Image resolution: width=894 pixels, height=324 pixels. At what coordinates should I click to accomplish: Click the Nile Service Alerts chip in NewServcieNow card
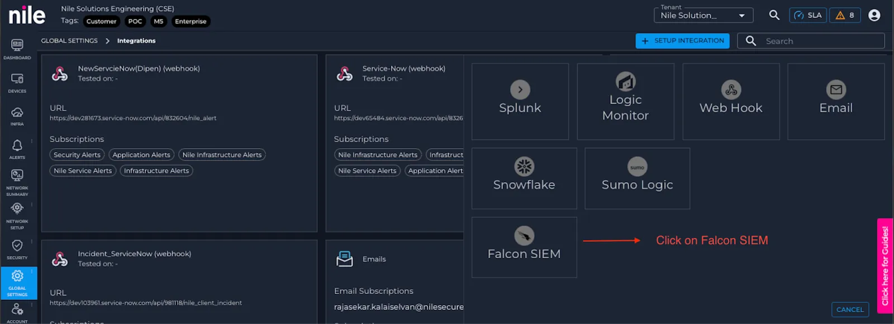[83, 170]
